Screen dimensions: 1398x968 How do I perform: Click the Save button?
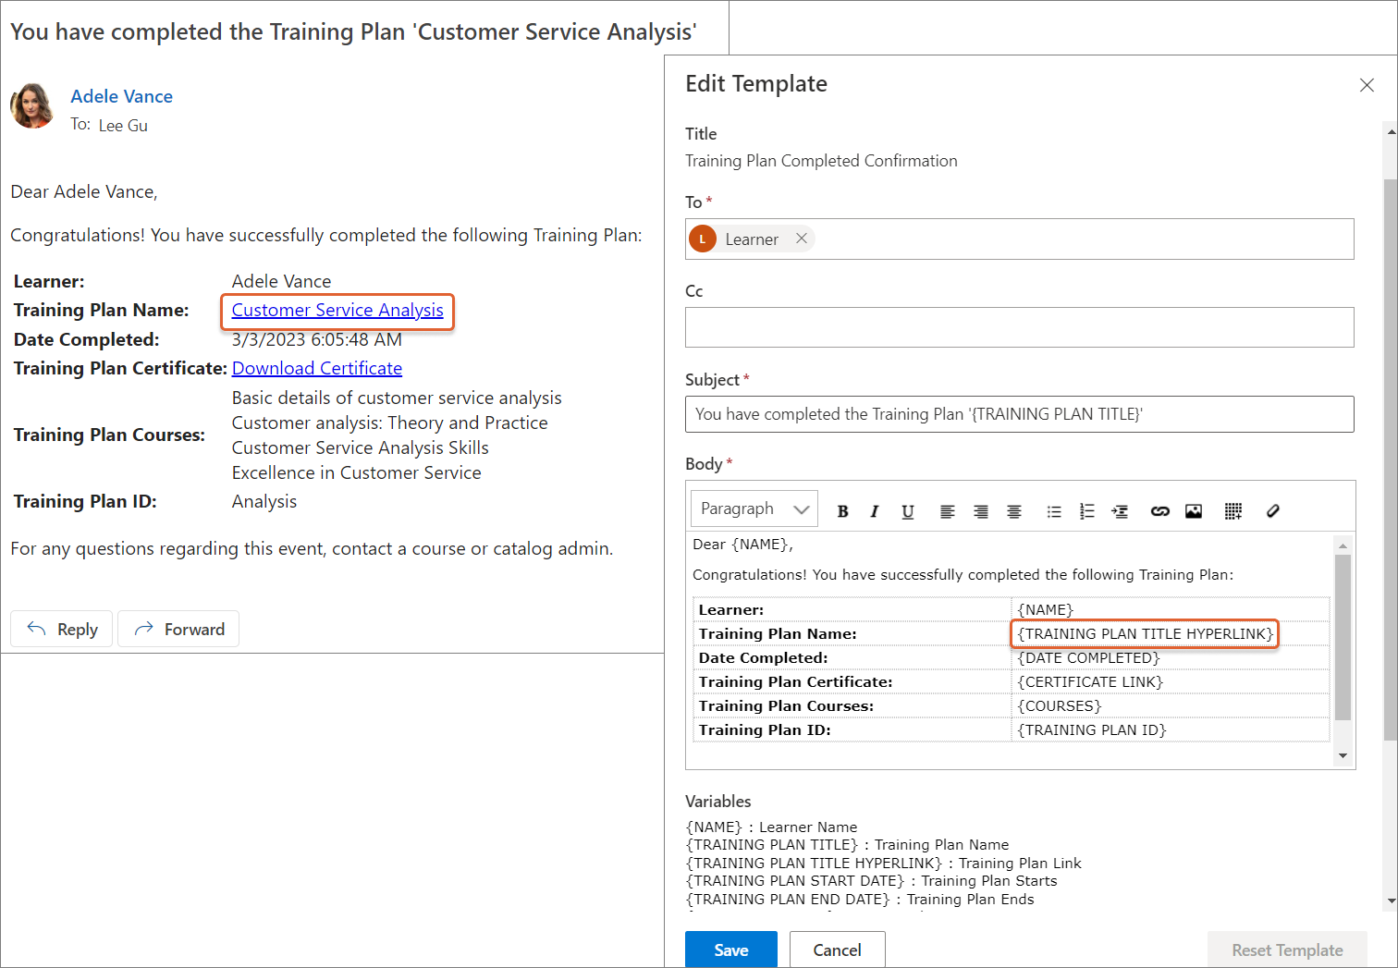point(730,950)
